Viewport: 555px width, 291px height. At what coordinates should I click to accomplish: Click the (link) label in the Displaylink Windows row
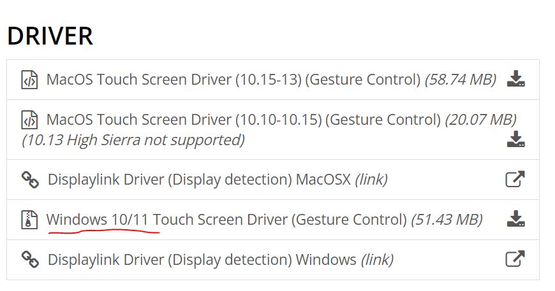[377, 260]
